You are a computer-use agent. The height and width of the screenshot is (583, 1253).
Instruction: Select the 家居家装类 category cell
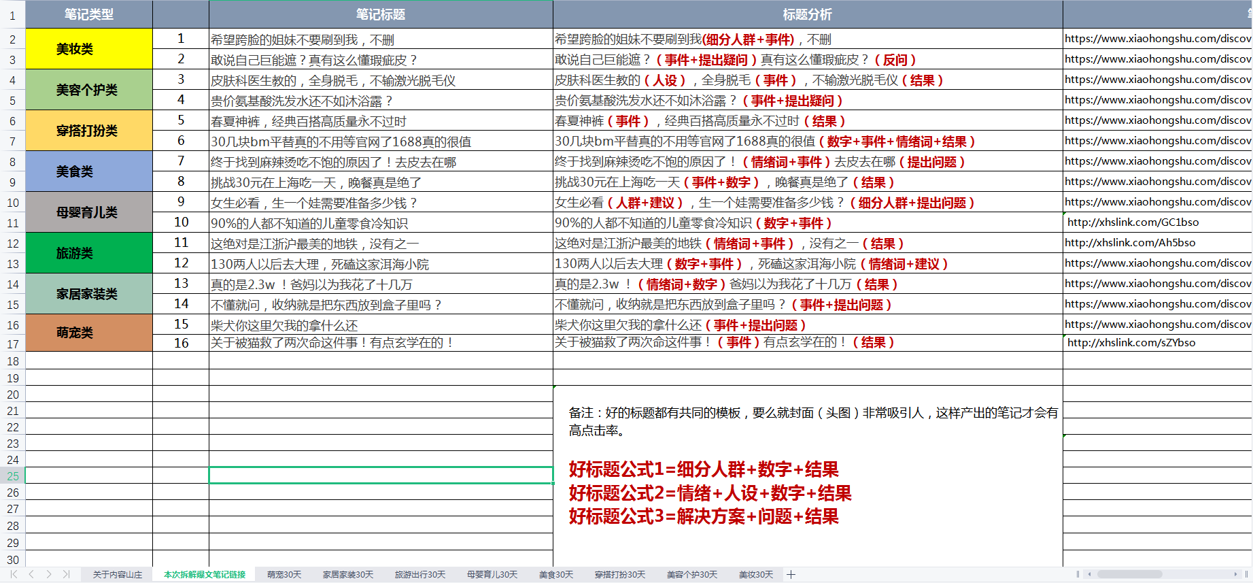(x=89, y=294)
